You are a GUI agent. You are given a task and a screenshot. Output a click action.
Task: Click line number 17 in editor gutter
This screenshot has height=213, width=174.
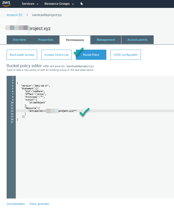click(x=12, y=122)
